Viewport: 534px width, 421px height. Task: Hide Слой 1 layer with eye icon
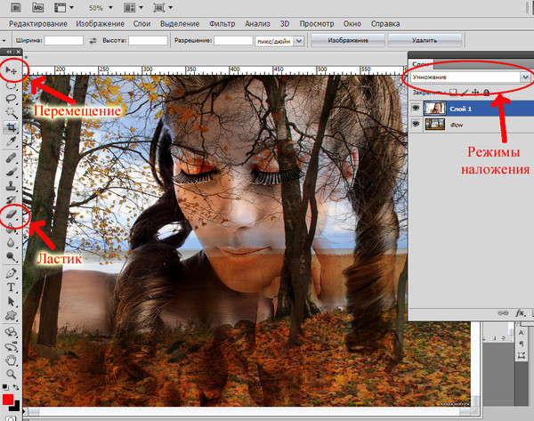(416, 109)
